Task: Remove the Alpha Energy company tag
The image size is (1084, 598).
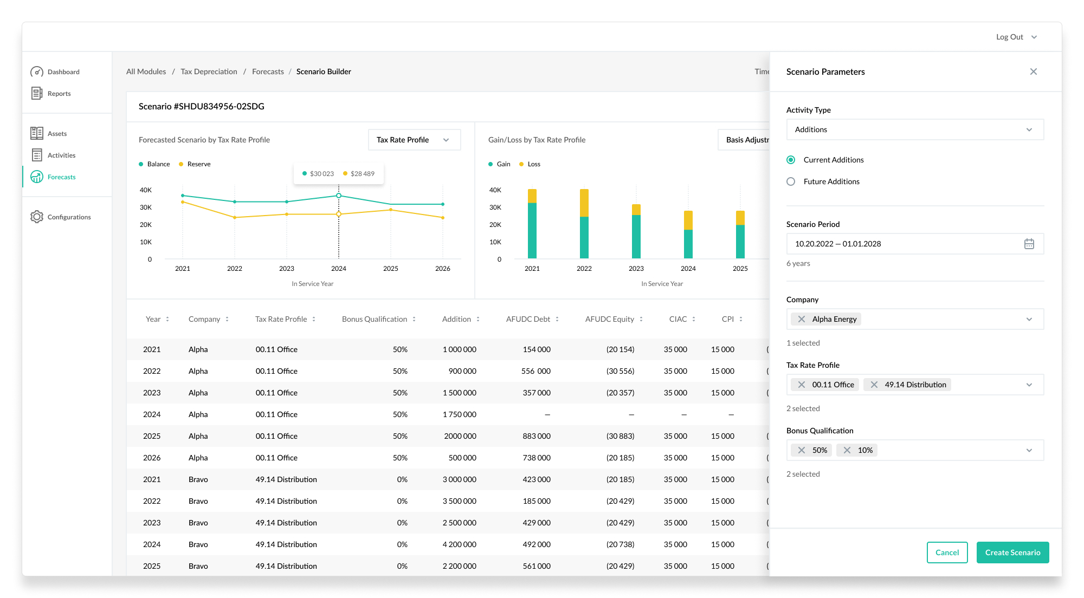Action: point(802,319)
